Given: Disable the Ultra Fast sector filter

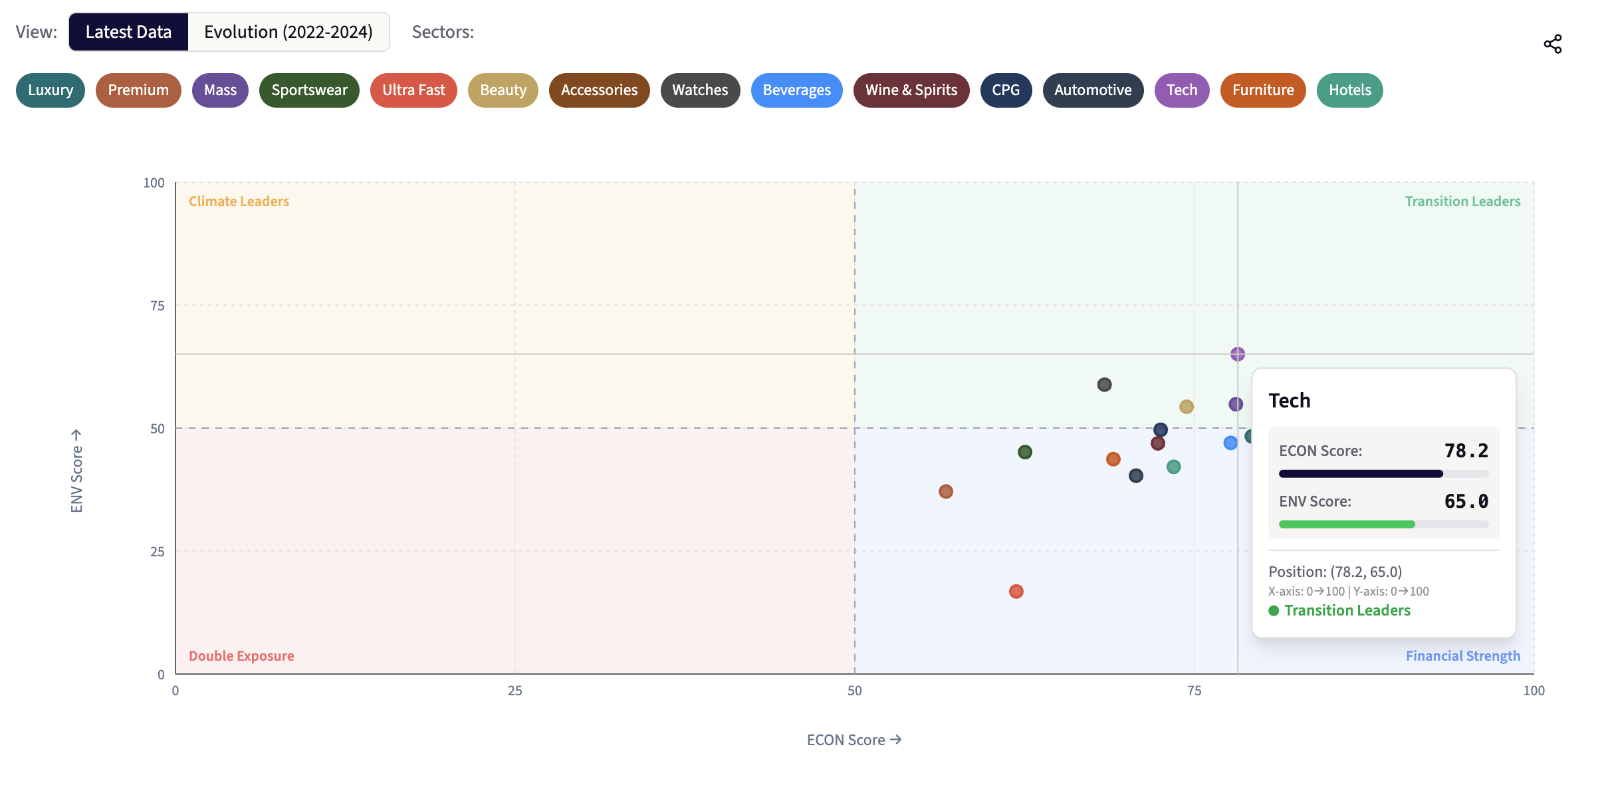Looking at the screenshot, I should click(x=413, y=90).
